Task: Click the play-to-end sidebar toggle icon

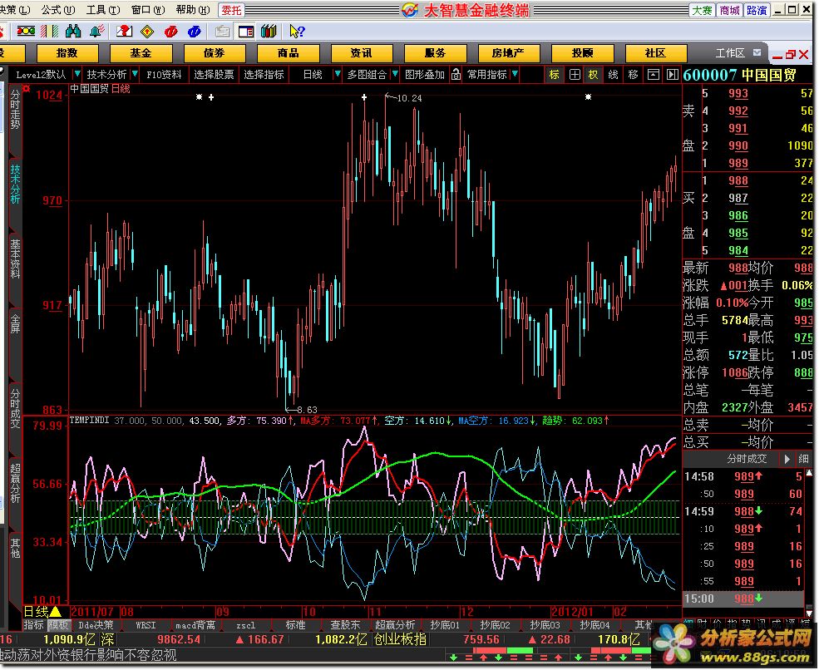Action: click(x=672, y=75)
